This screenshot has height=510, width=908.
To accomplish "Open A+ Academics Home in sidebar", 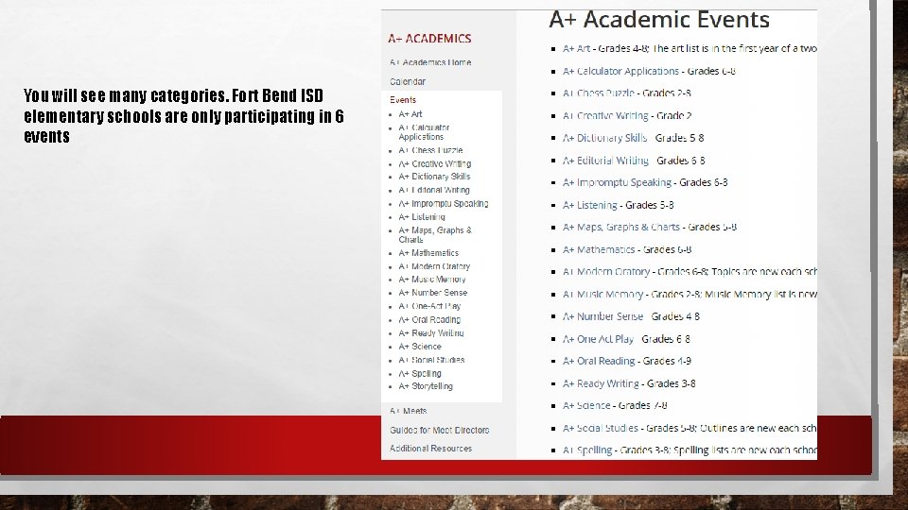I will [430, 62].
